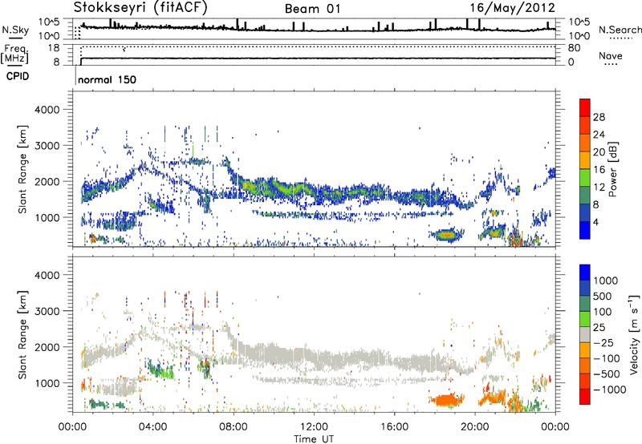Click the orange velocity patch near 18:30 in velocity panel
Viewport: 642px width, 444px height.
tap(446, 400)
